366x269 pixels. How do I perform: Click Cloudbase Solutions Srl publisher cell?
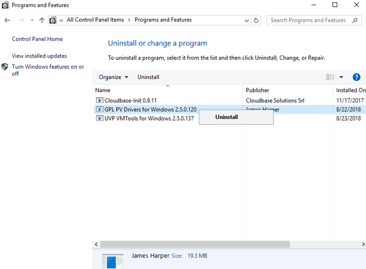pos(275,100)
